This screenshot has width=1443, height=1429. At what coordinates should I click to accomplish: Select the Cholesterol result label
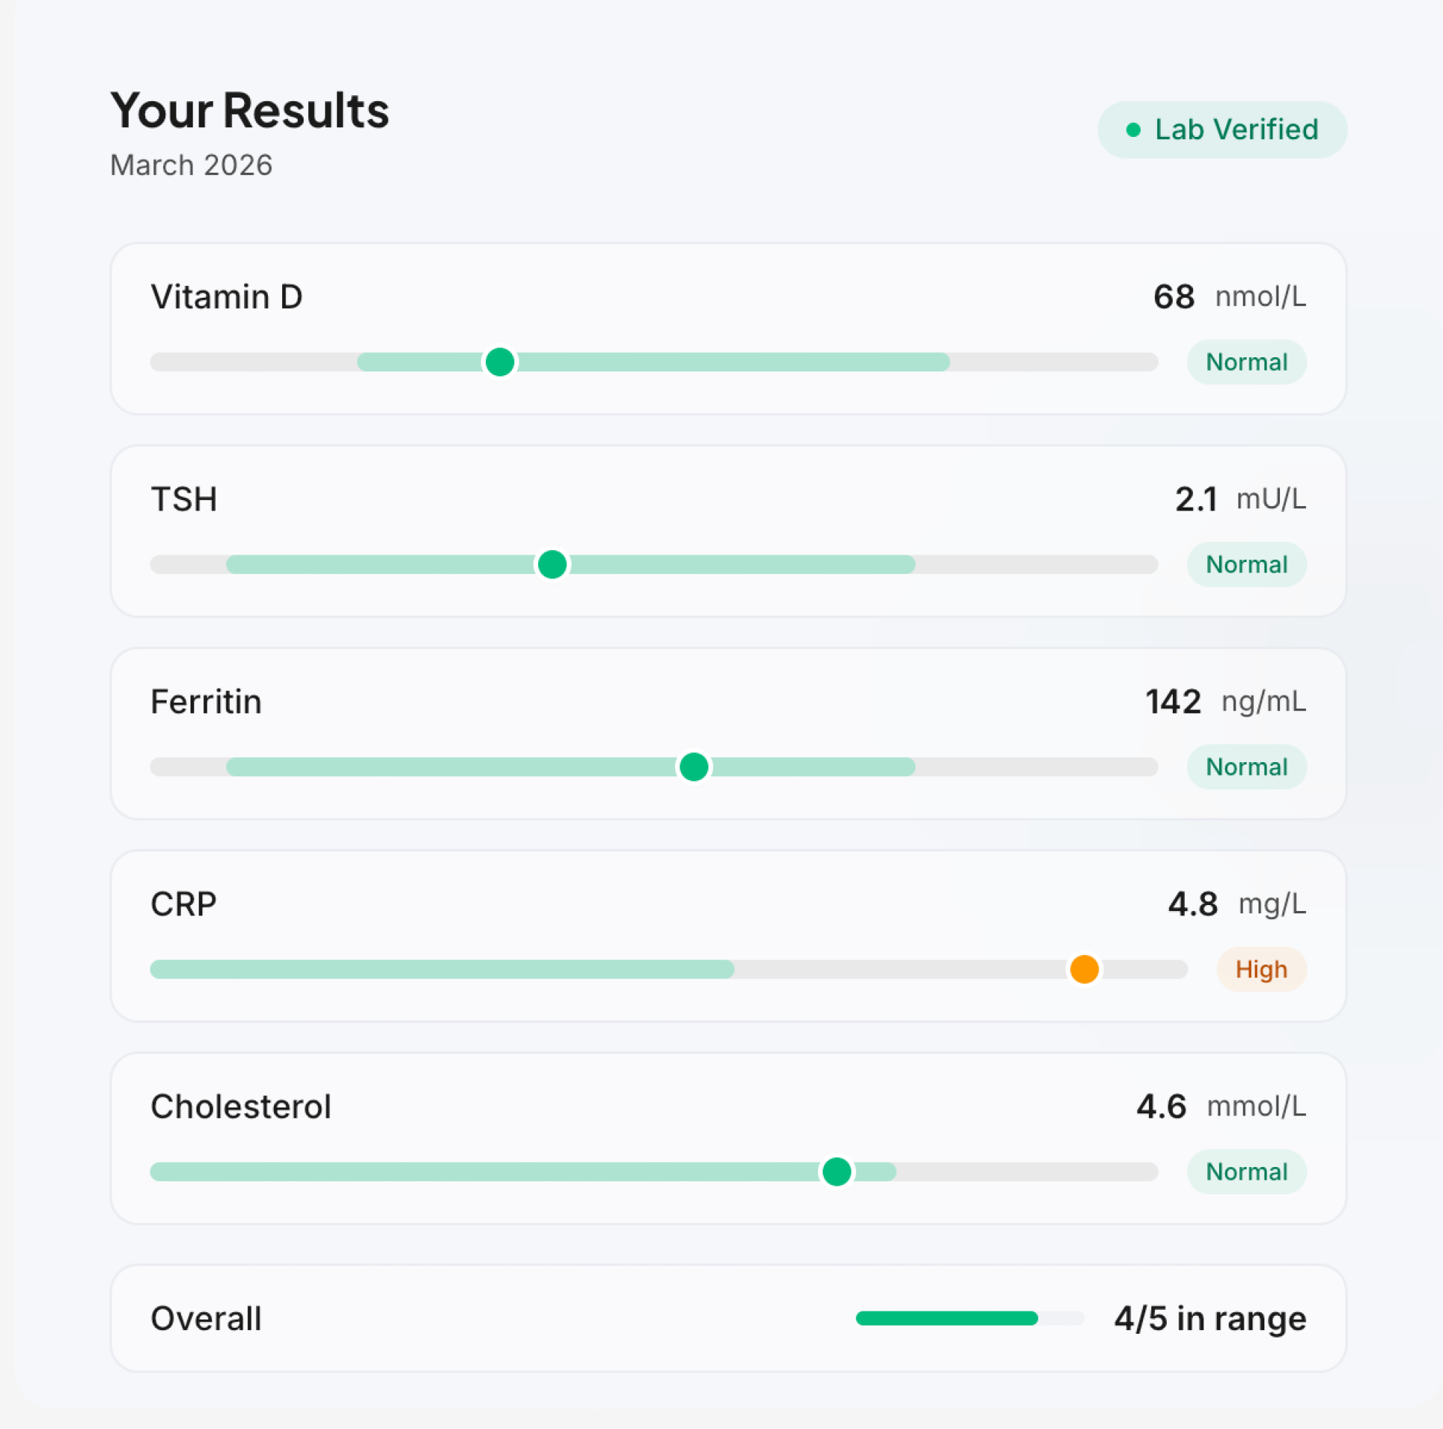click(x=240, y=1106)
